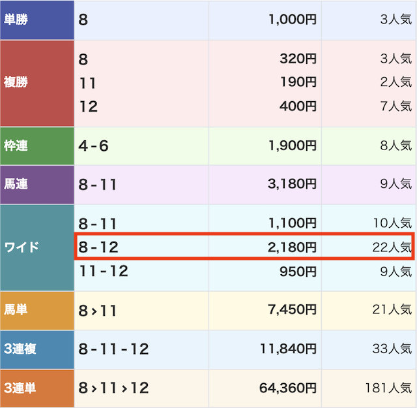Select the 4-6 bracket quinella combination
Viewport: 417px width, 408px height.
pyautogui.click(x=94, y=146)
